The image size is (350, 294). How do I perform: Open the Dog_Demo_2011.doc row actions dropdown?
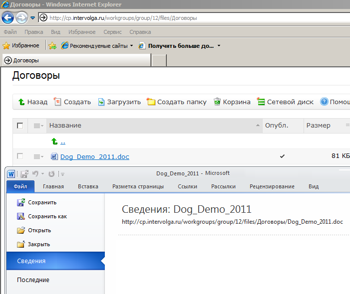click(x=38, y=156)
